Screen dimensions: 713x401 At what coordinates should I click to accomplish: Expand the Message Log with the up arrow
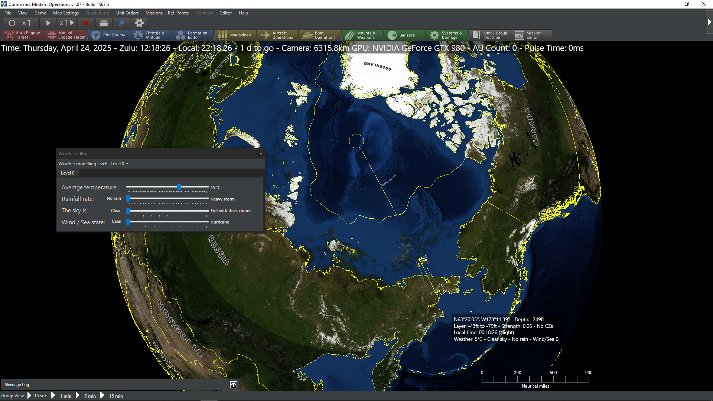(234, 385)
